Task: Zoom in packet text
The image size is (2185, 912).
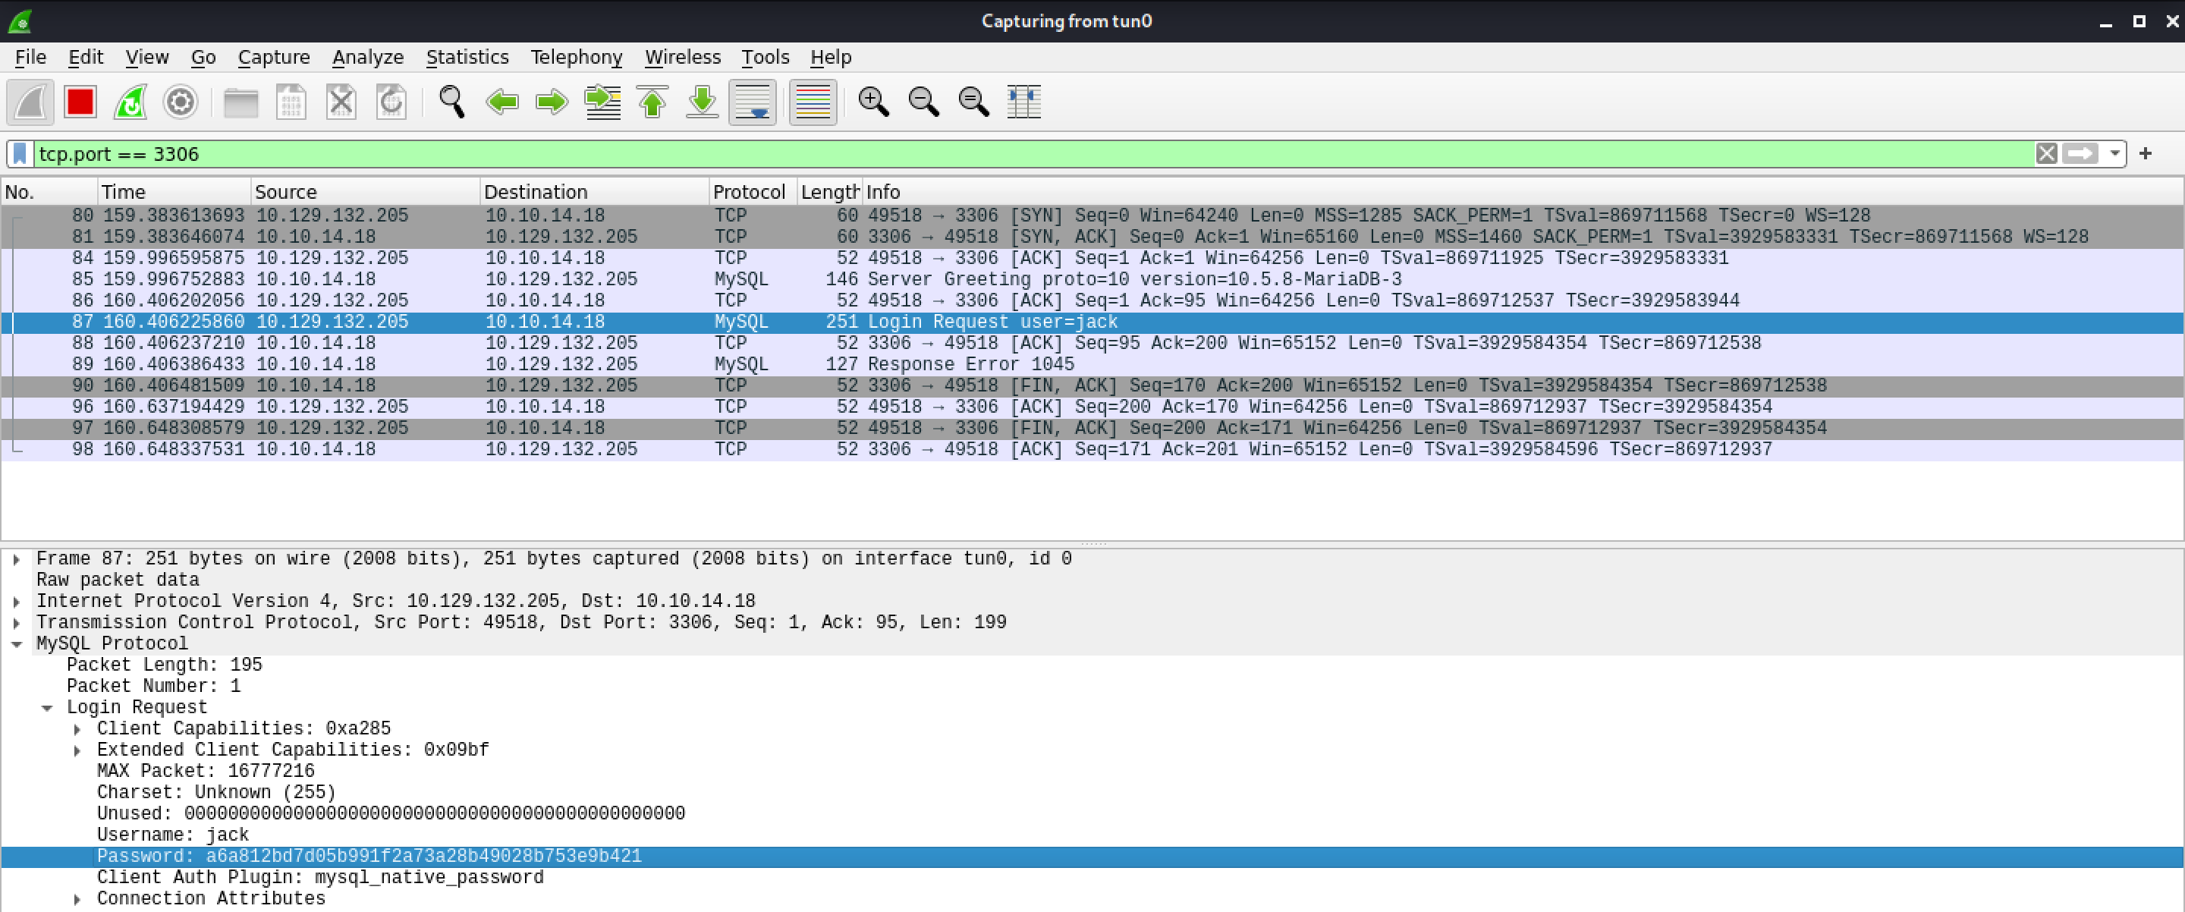Action: coord(872,102)
